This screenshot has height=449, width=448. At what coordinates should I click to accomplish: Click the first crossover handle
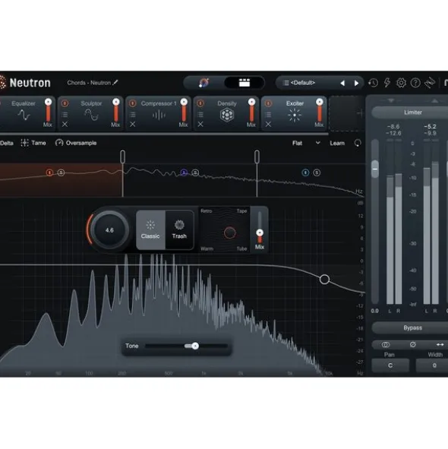pos(122,157)
